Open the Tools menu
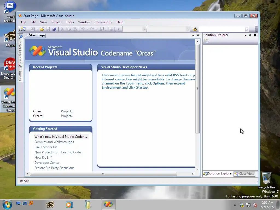 70,22
